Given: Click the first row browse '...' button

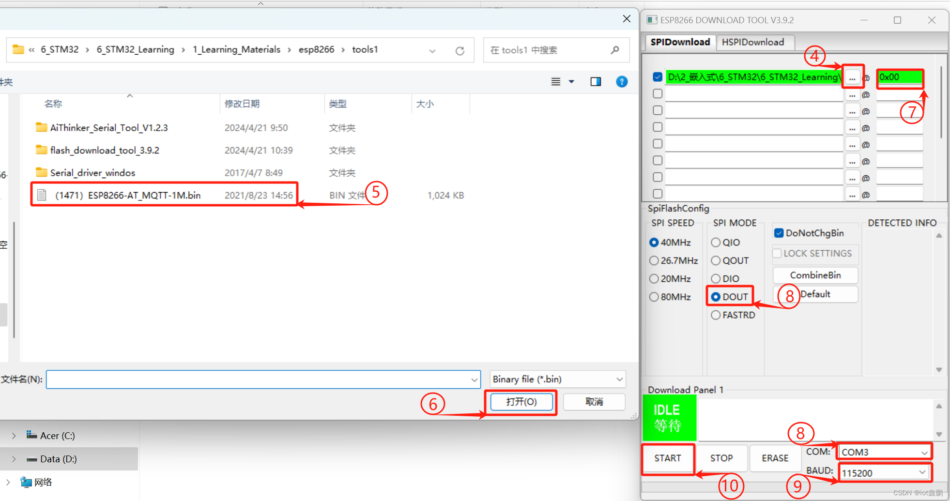Looking at the screenshot, I should (x=852, y=77).
